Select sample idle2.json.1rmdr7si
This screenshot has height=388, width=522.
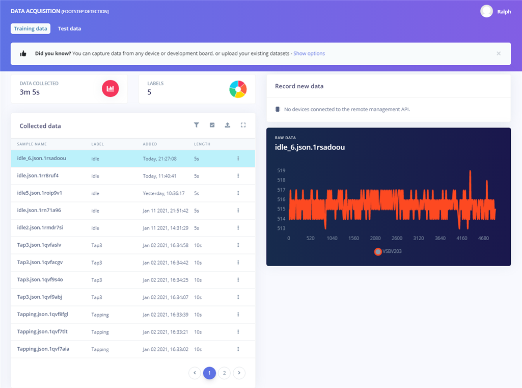[133, 228]
